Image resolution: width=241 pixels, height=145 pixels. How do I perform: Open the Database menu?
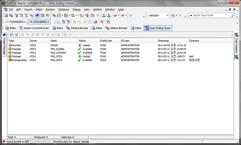coord(64,9)
